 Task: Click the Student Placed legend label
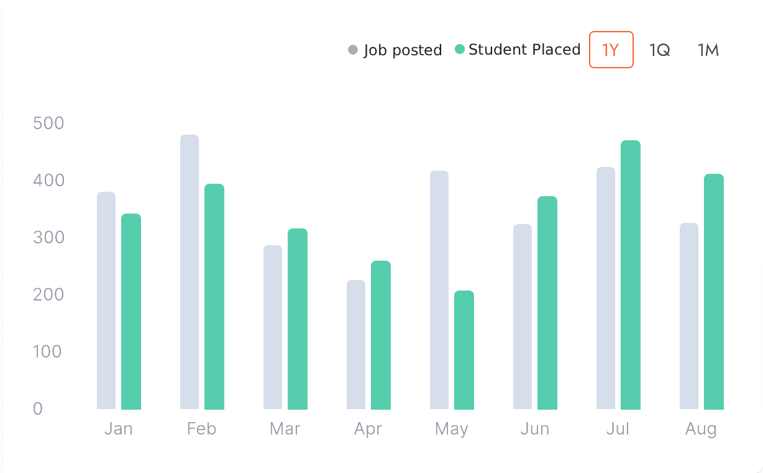click(x=524, y=50)
